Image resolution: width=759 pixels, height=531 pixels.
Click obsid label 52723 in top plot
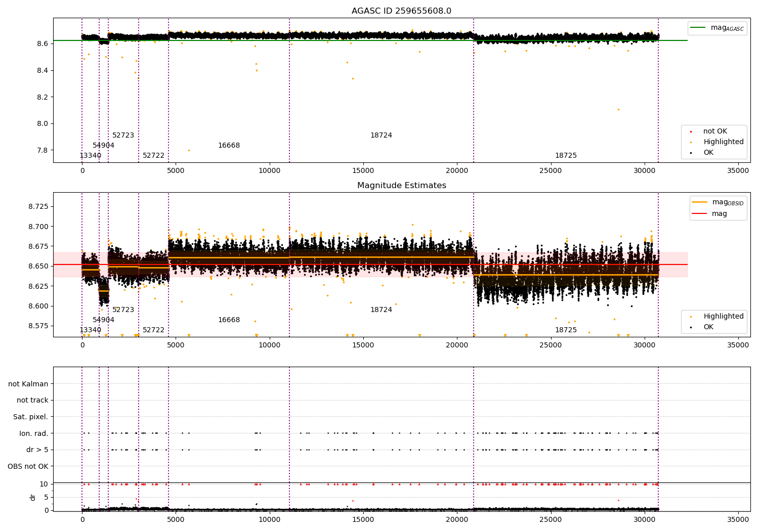coord(123,136)
